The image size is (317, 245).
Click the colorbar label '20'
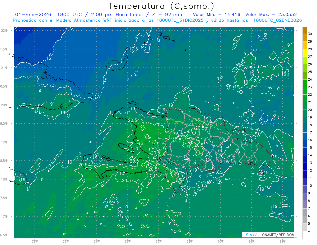click(x=310, y=110)
